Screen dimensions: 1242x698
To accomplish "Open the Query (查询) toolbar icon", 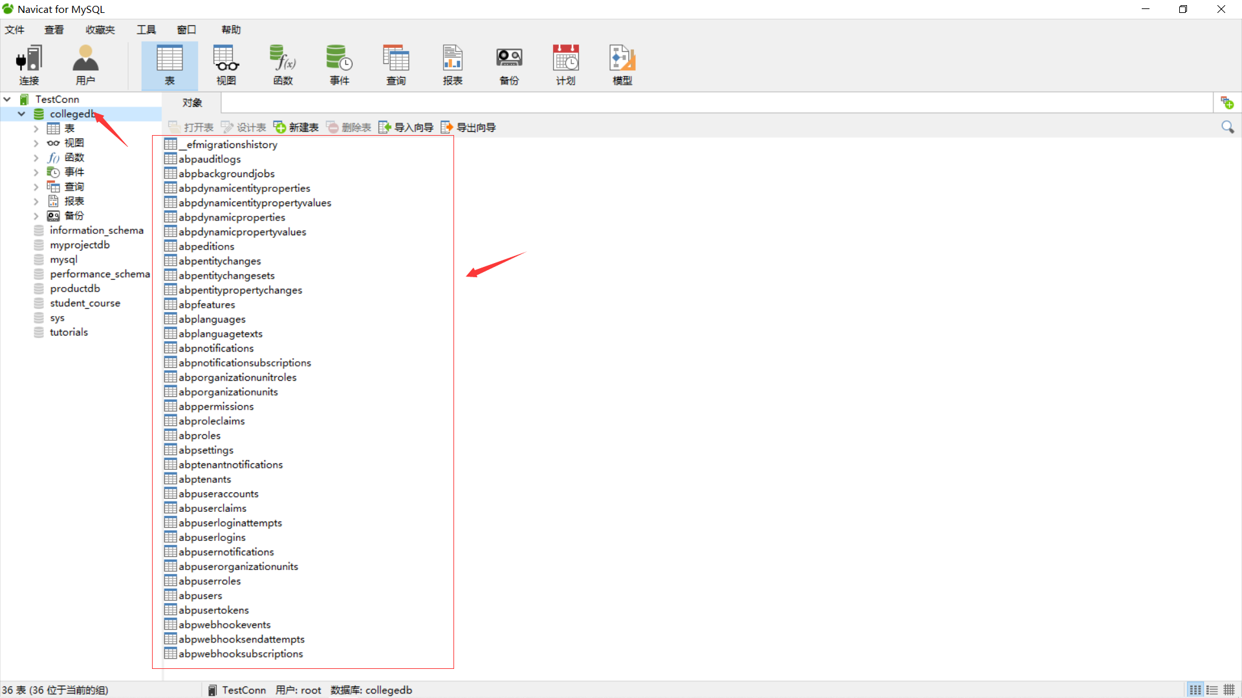I will (x=396, y=65).
